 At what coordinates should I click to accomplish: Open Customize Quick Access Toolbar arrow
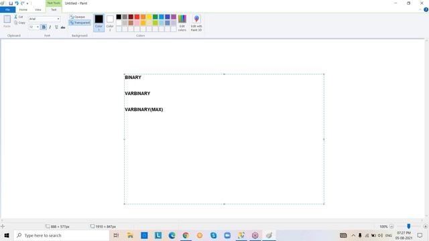click(27, 3)
